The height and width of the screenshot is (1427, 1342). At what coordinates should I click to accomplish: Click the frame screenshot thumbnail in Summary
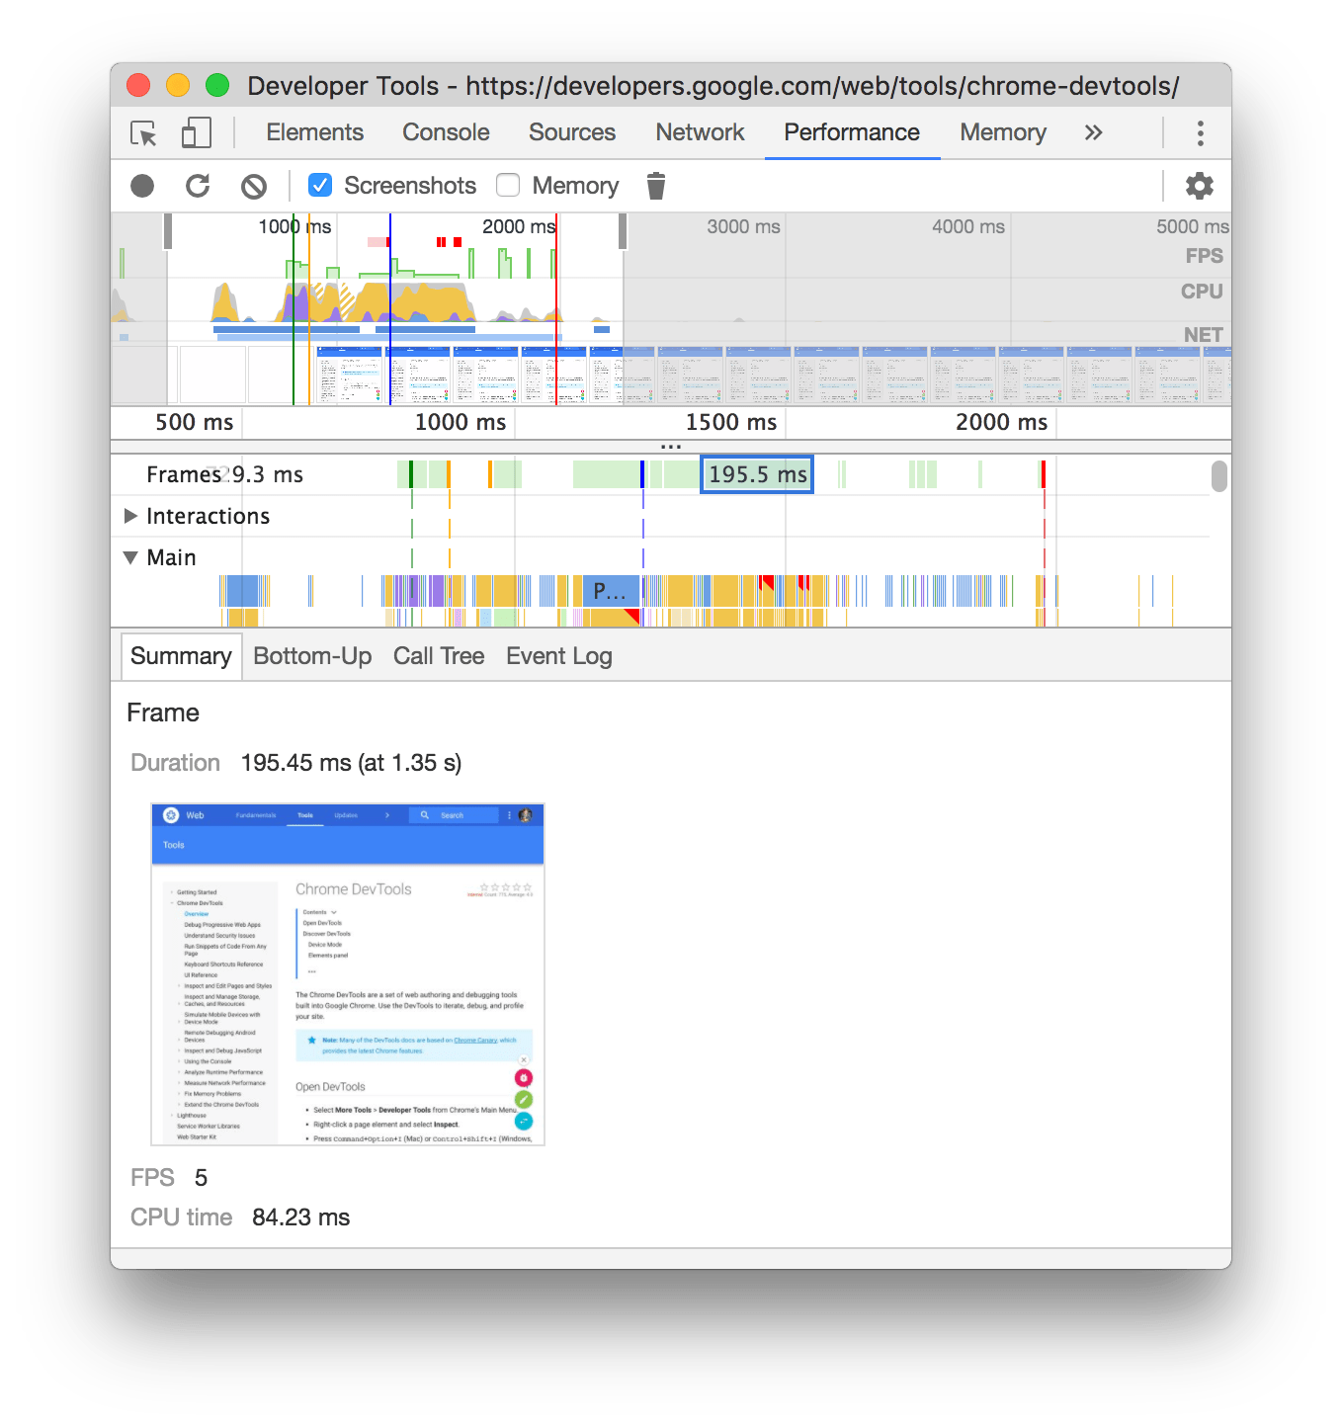(x=347, y=973)
